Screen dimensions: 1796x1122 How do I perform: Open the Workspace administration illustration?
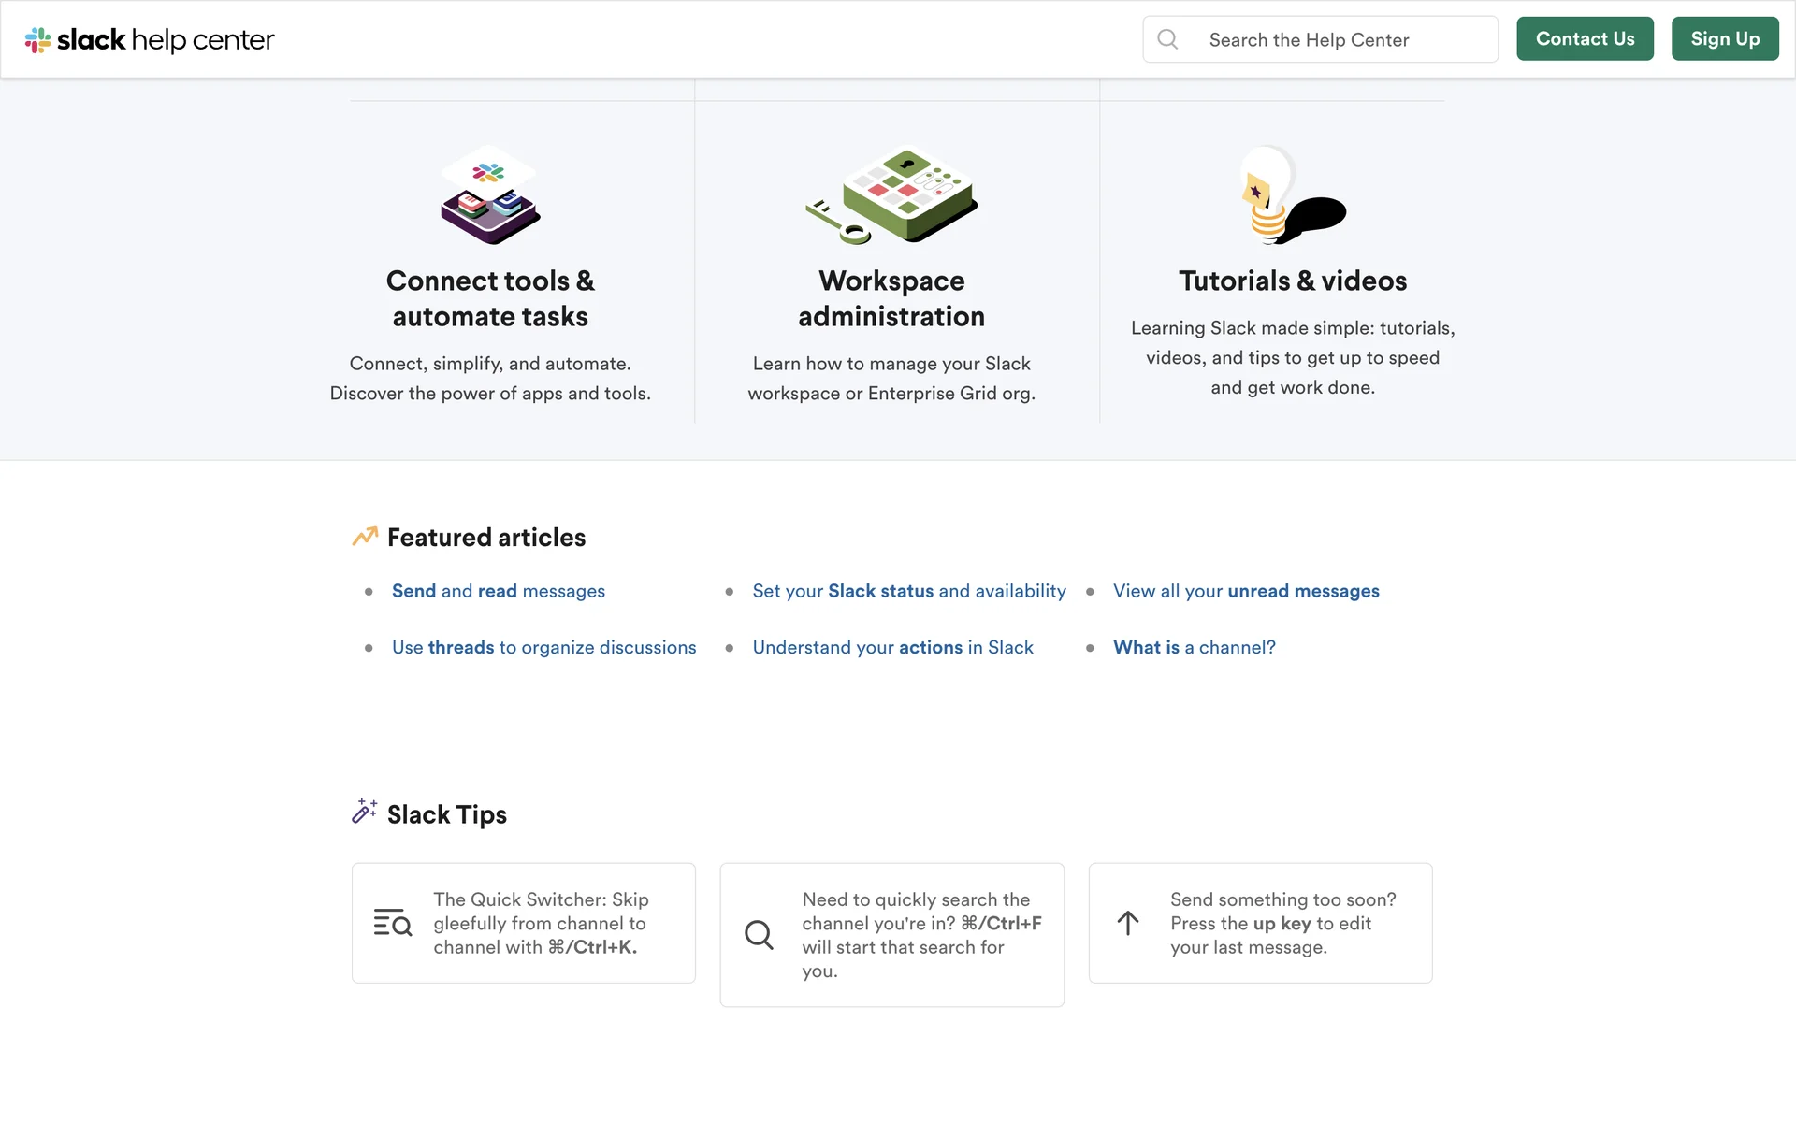pos(891,195)
